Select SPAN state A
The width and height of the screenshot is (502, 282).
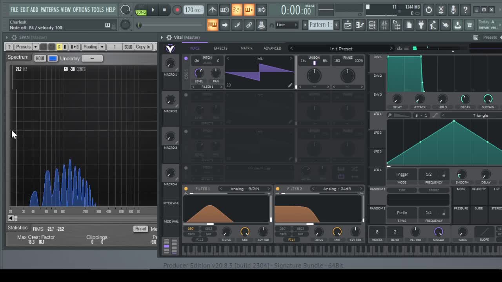59,47
